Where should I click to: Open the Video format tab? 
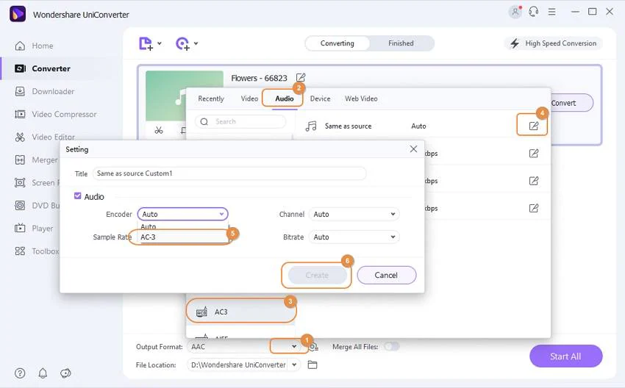coord(249,98)
